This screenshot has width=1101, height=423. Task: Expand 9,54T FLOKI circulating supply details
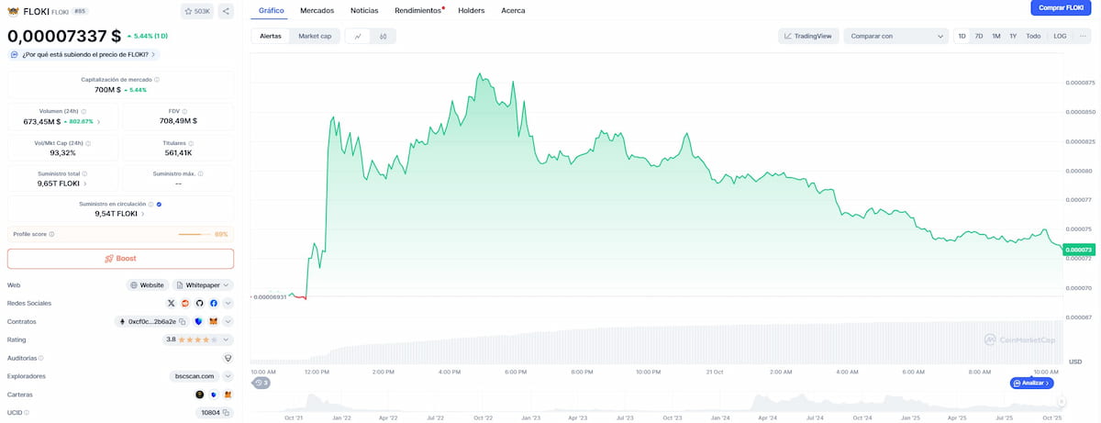click(142, 214)
